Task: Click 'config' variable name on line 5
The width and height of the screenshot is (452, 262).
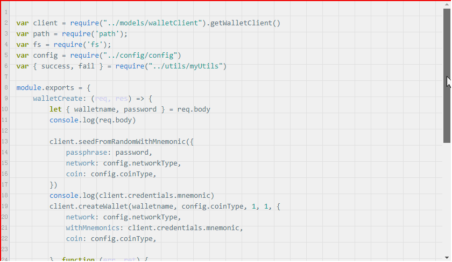Action: [45, 56]
